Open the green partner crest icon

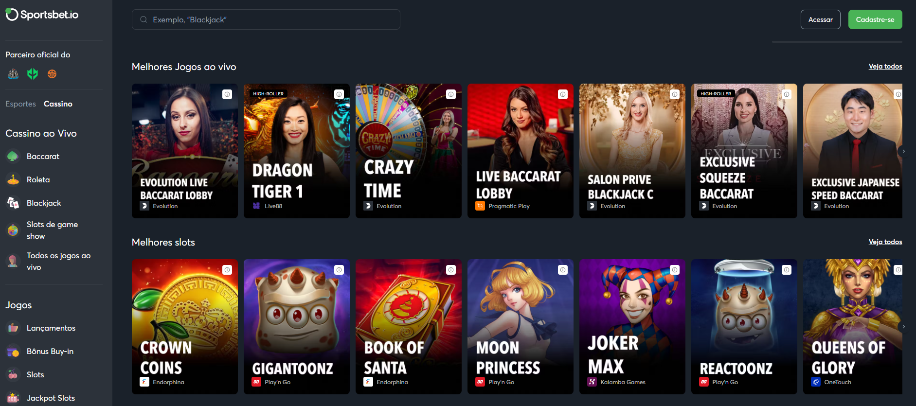coord(33,74)
